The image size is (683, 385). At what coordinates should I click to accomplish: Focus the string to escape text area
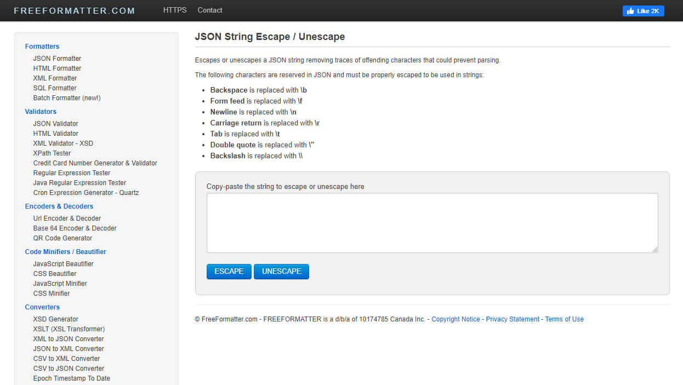click(x=432, y=223)
